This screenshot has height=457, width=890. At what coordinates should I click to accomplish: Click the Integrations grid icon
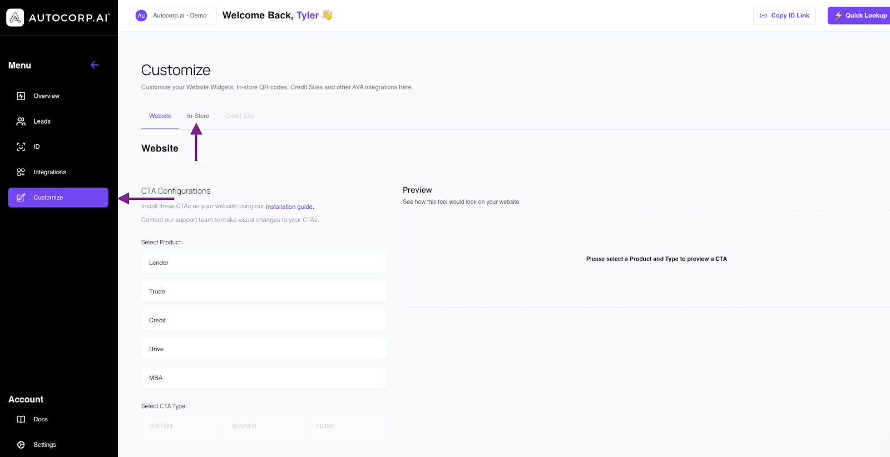coord(21,173)
